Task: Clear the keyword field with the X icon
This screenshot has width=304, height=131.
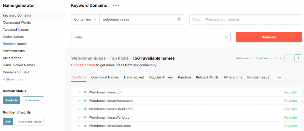Action: tap(179, 20)
